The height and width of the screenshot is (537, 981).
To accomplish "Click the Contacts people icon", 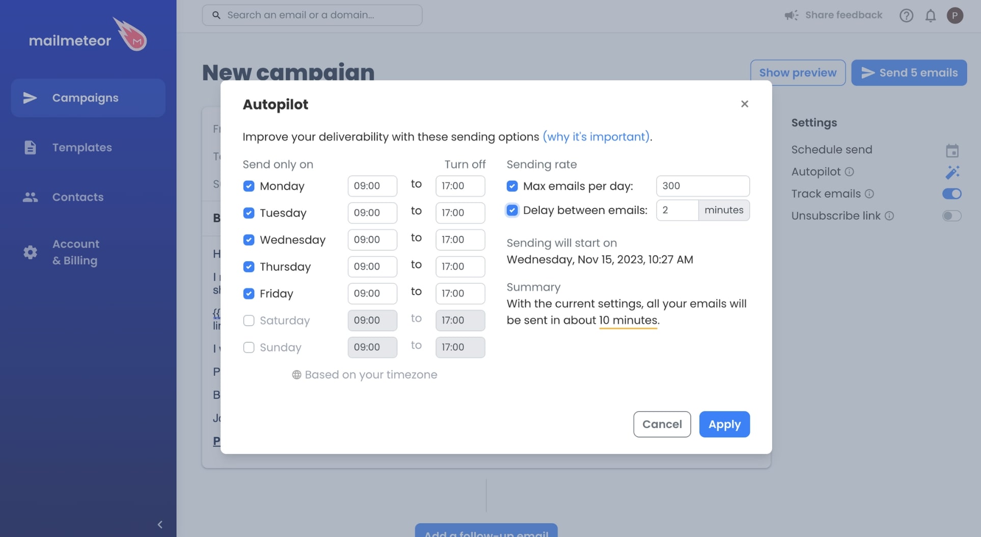I will coord(30,197).
